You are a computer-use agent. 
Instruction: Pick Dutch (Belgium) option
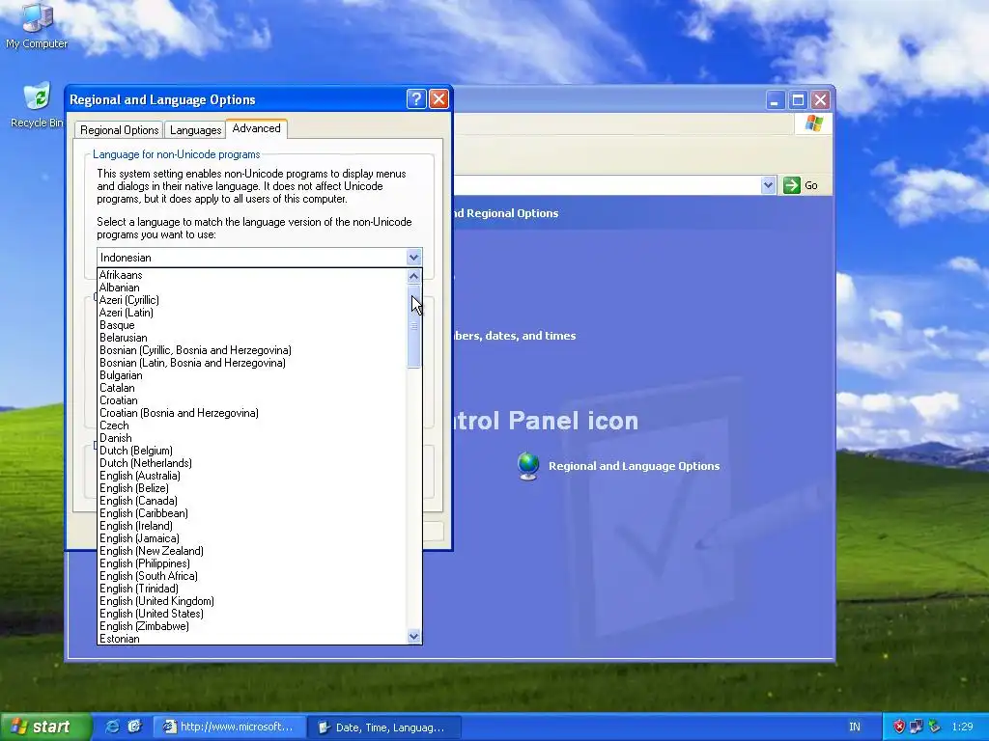tap(252, 451)
